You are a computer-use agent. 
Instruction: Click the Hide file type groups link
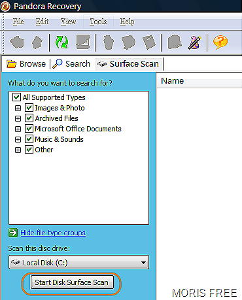point(53,233)
